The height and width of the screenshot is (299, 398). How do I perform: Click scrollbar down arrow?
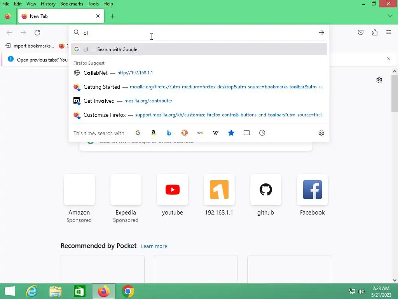click(395, 280)
